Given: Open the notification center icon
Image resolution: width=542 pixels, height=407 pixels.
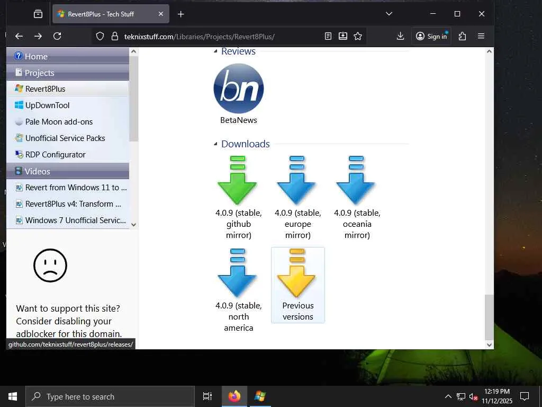Looking at the screenshot, I should (525, 396).
